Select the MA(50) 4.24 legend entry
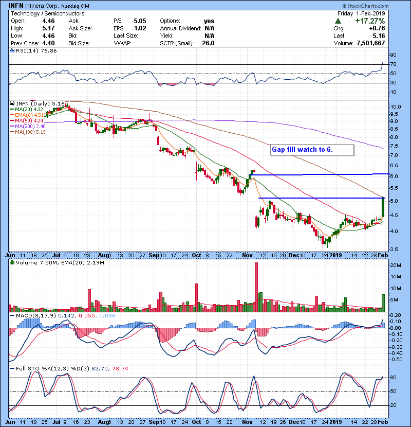 [26, 120]
